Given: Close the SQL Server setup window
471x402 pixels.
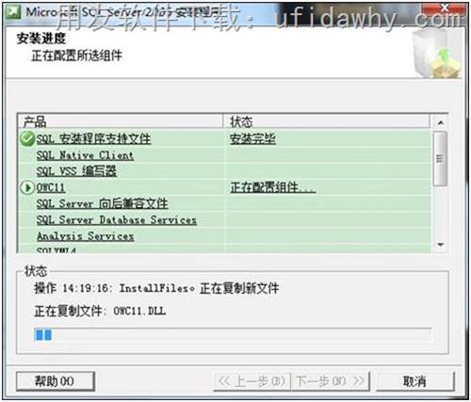Looking at the screenshot, I should tap(445, 8).
